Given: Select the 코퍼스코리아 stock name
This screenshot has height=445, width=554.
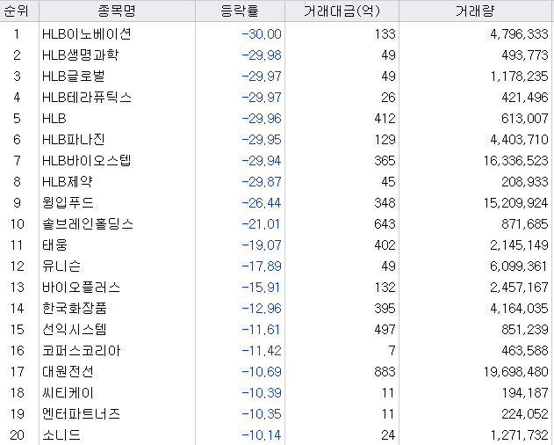Looking at the screenshot, I should click(x=81, y=351).
